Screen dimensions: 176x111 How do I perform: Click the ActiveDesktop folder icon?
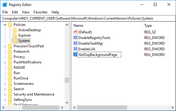(x=15, y=30)
